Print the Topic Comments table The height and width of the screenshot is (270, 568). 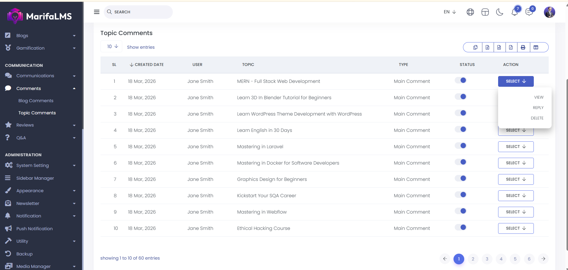tap(523, 47)
